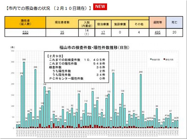Open the 495 discharged link
Image resolution: width=187 pixels, height=139 pixels.
pos(157,32)
